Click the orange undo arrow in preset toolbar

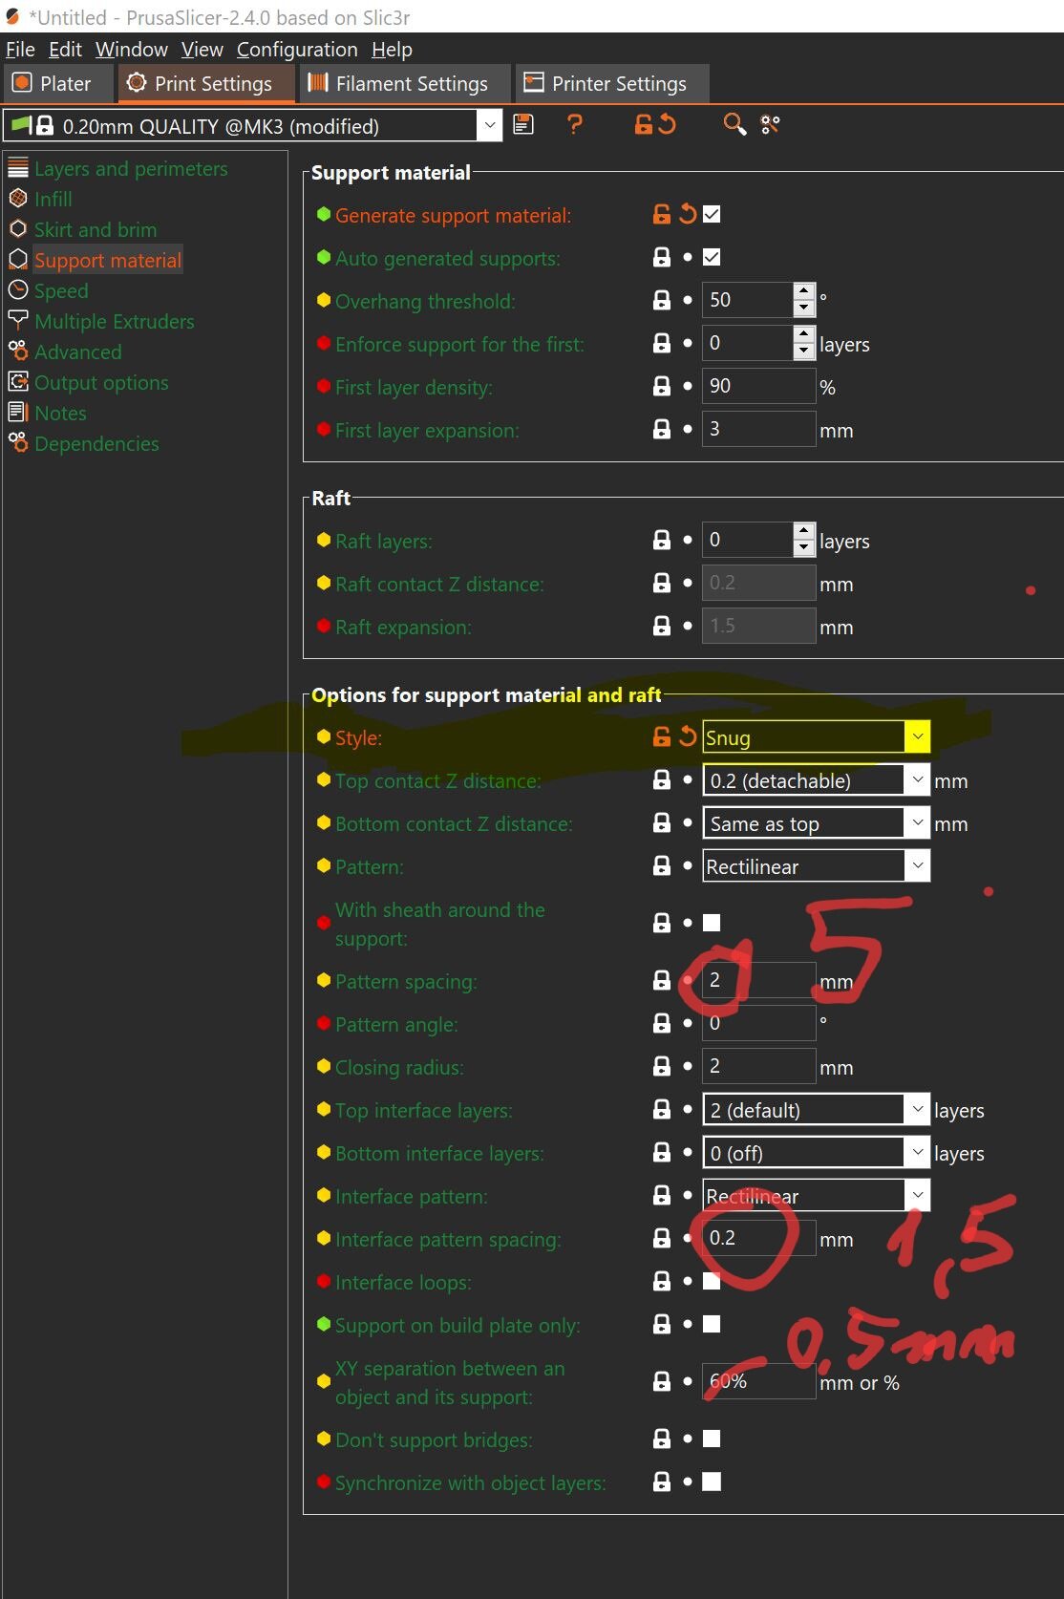coord(667,124)
